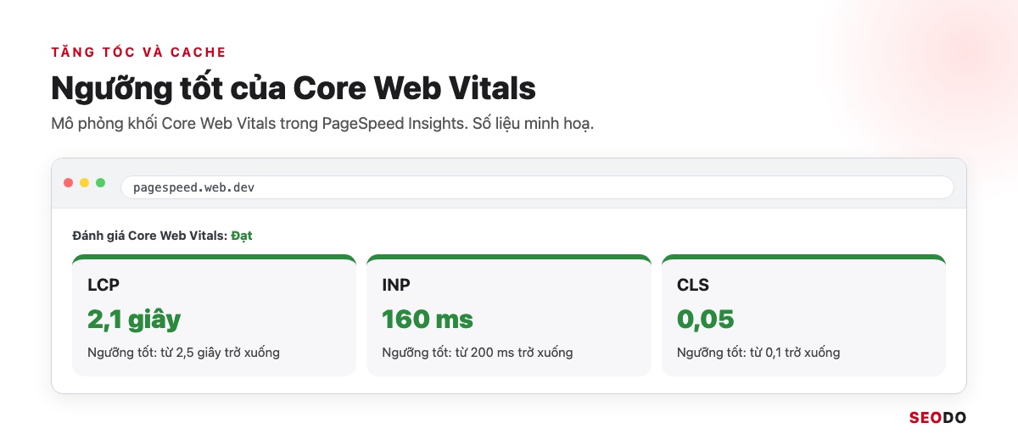Click the green maximize window dot
This screenshot has height=445, width=1018.
point(101,183)
